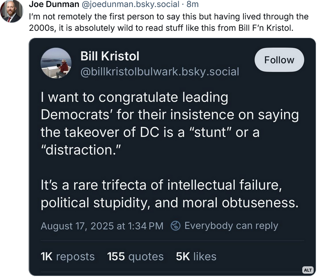Click the "rare trifecta" paragraph

pyautogui.click(x=169, y=194)
